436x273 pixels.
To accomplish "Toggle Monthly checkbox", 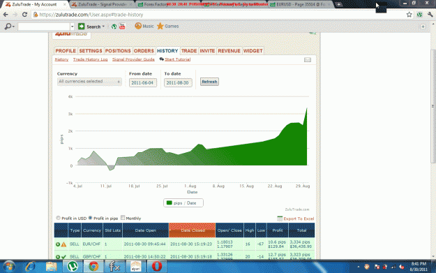I will pyautogui.click(x=123, y=218).
